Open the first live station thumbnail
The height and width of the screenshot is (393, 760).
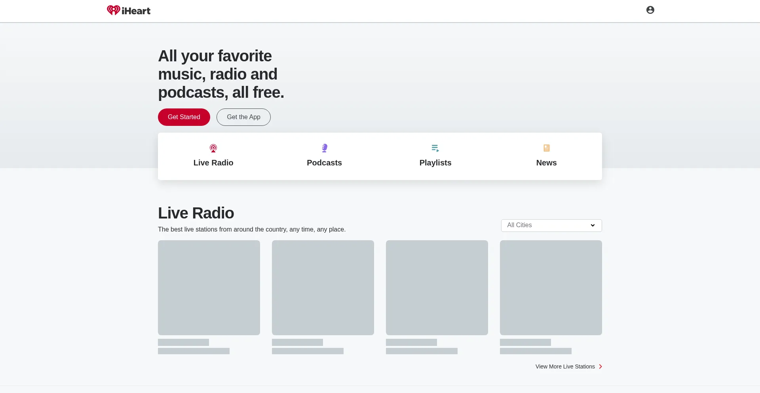pyautogui.click(x=209, y=288)
